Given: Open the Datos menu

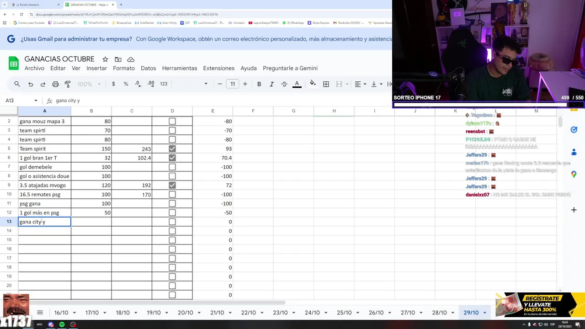Looking at the screenshot, I should (148, 68).
